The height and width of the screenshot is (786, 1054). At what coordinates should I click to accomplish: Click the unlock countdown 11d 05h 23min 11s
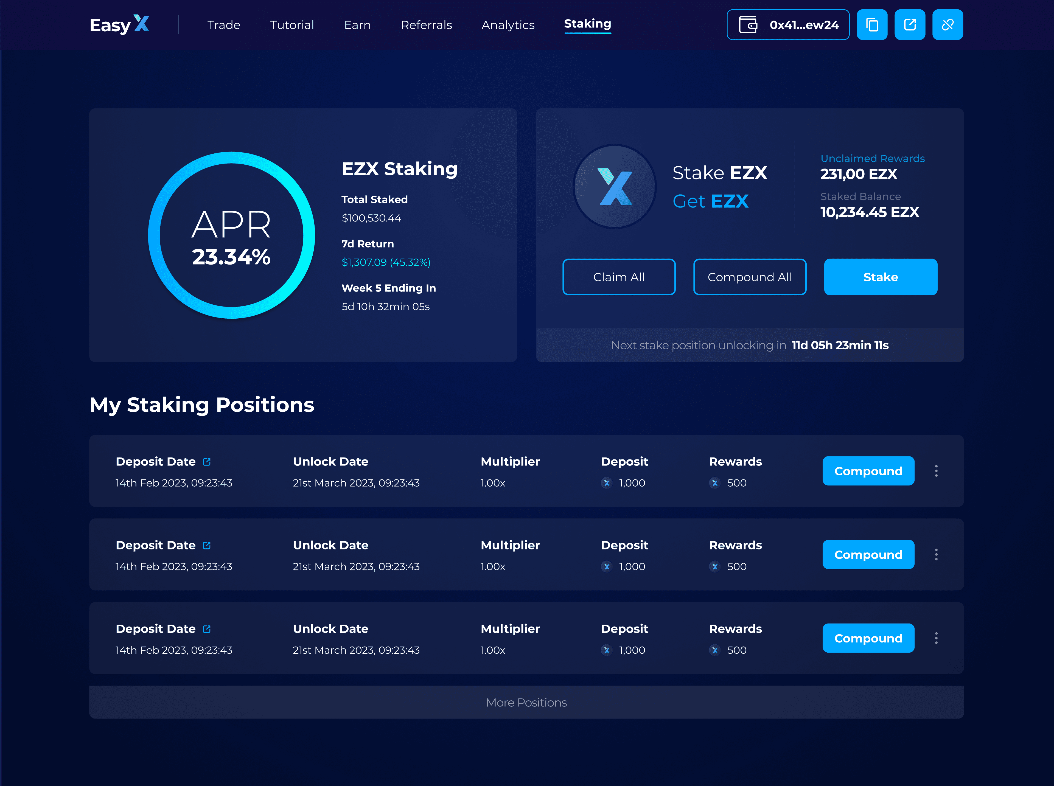(840, 345)
